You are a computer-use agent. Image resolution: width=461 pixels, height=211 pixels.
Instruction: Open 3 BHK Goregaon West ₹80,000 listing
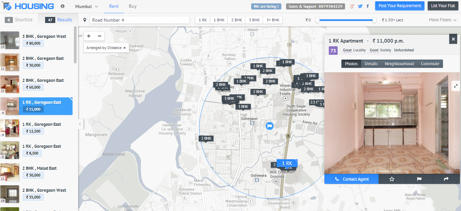point(36,40)
